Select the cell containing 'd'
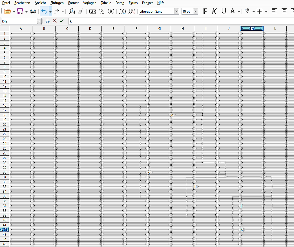Viewport: 294px width, 247px height. point(159,172)
